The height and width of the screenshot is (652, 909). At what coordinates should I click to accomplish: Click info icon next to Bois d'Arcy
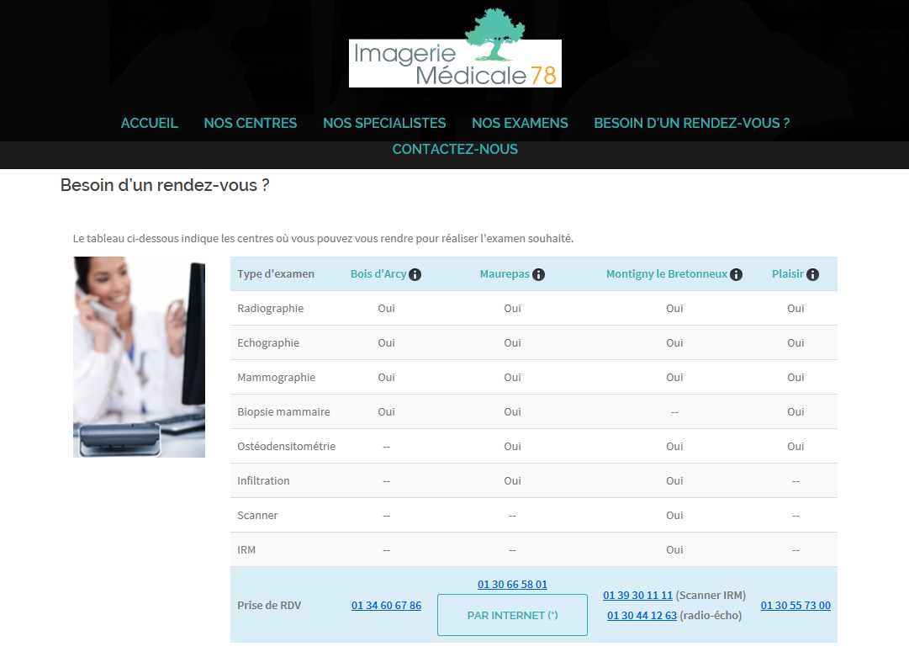click(x=415, y=274)
